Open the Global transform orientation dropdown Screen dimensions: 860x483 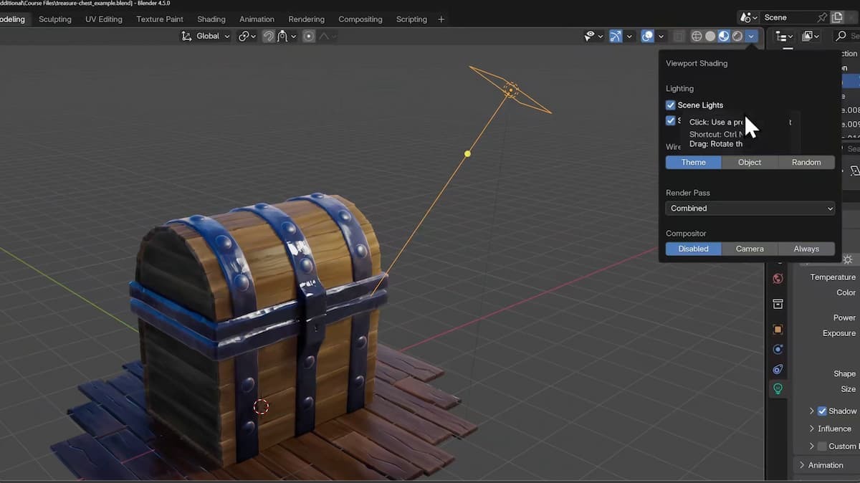point(205,35)
